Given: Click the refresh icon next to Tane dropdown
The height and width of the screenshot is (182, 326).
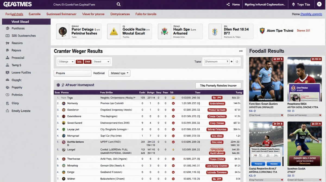Looking at the screenshot, I should tap(237, 62).
